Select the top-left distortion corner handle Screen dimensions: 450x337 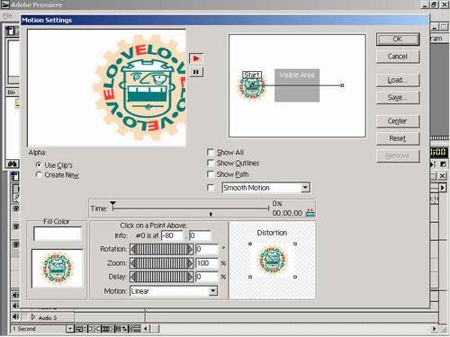250,244
